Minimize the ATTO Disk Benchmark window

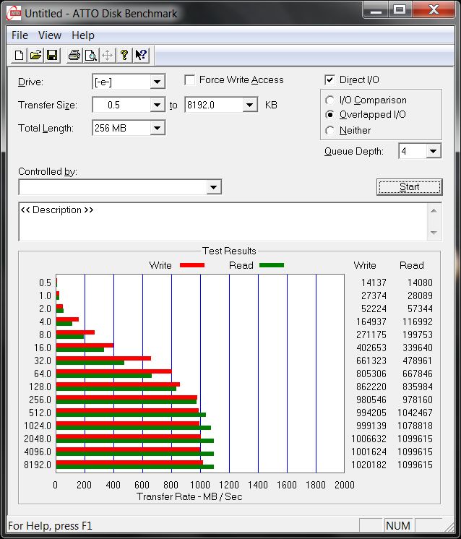pos(376,10)
